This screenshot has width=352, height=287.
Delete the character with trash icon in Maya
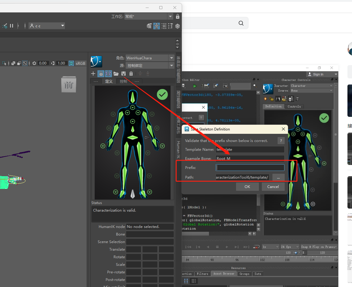click(131, 74)
